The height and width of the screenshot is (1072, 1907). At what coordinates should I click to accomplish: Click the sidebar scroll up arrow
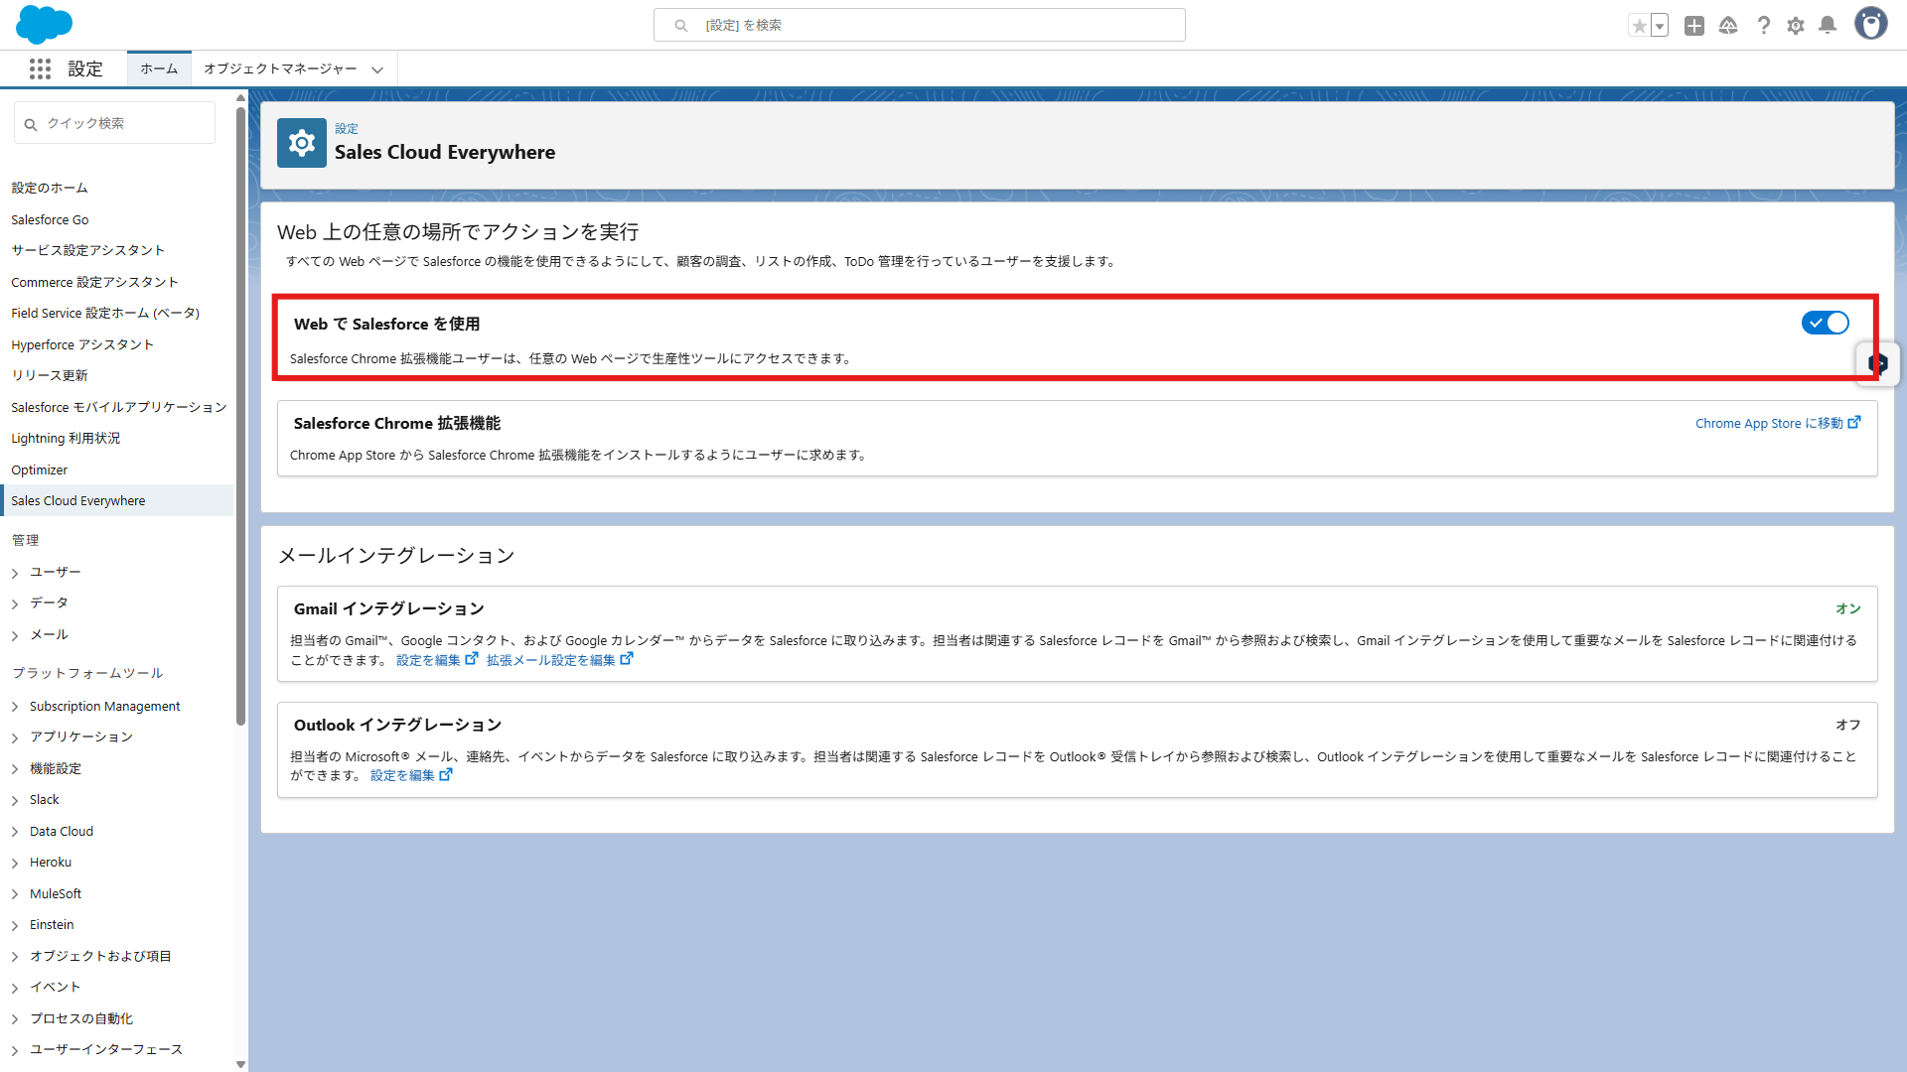[x=240, y=97]
